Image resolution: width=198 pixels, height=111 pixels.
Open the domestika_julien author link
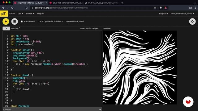76,21
